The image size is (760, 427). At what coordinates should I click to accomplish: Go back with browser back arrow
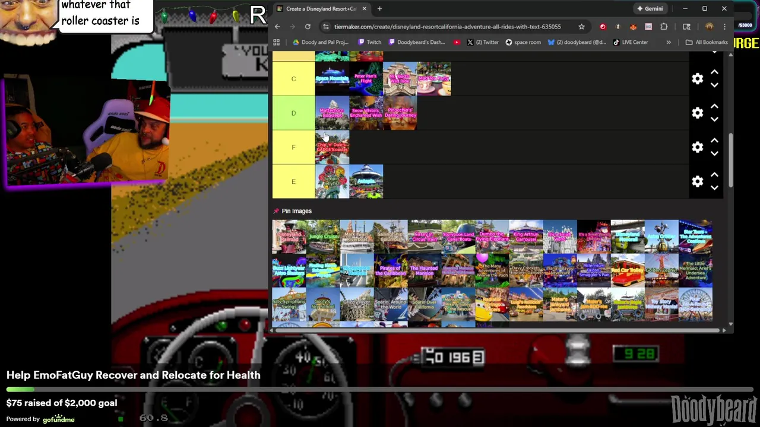[x=277, y=27]
